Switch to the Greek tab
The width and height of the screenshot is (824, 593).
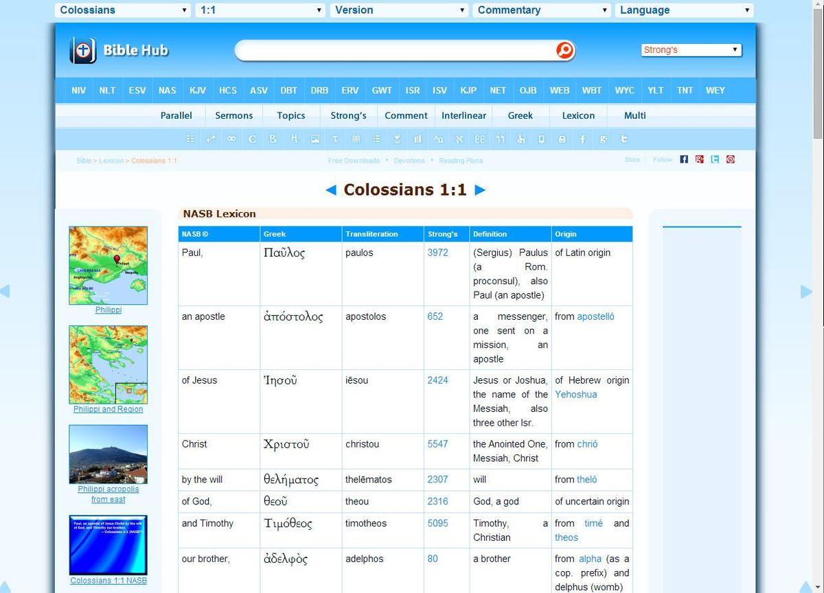[520, 115]
